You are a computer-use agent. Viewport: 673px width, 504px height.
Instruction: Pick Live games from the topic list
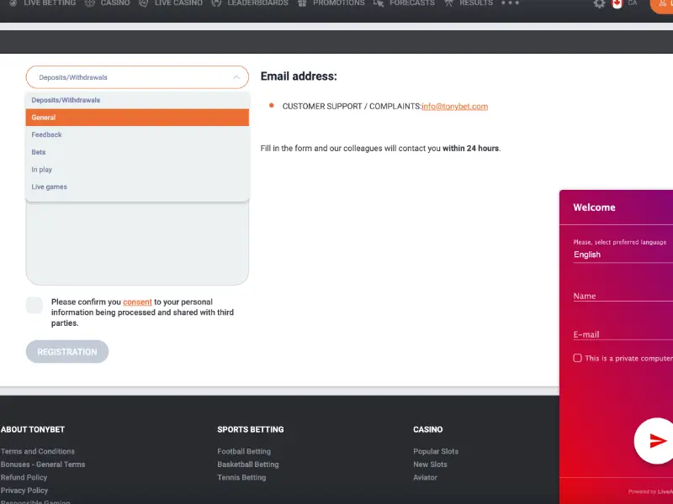[50, 186]
